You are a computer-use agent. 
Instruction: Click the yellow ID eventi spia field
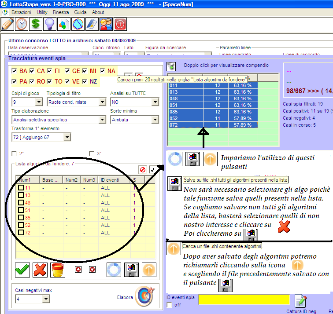(x=244, y=299)
